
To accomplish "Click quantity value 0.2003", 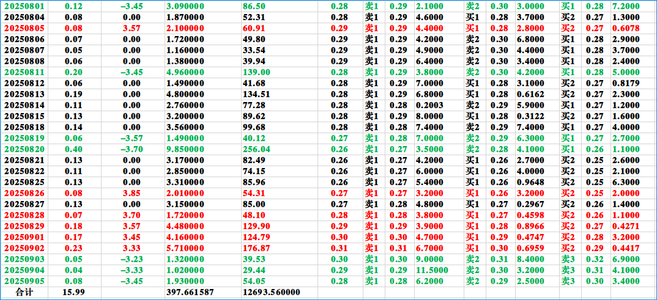I will click(429, 104).
